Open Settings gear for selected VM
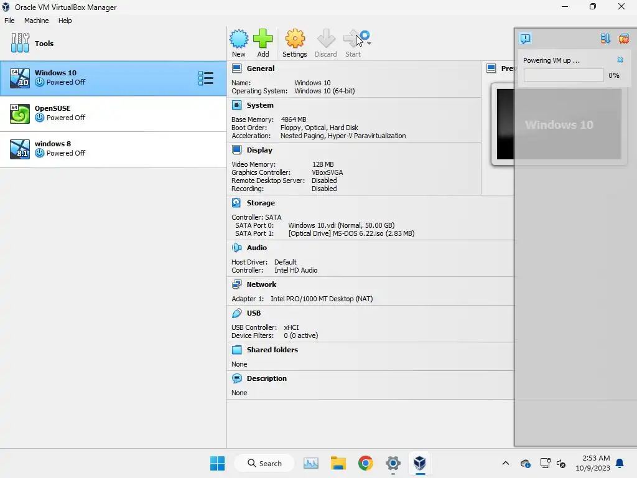The width and height of the screenshot is (637, 478). [x=294, y=39]
